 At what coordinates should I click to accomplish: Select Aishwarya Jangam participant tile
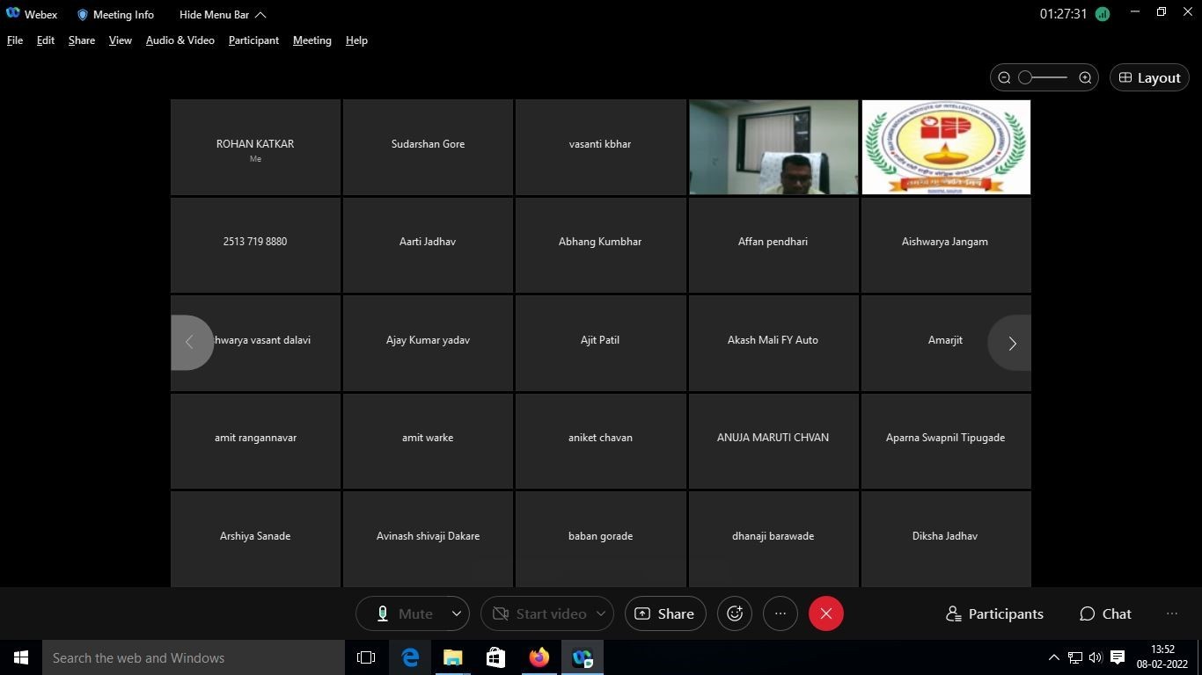pyautogui.click(x=946, y=244)
